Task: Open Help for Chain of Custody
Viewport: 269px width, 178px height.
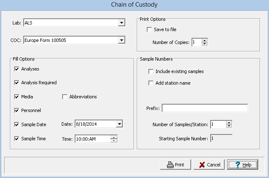Action: click(x=242, y=165)
